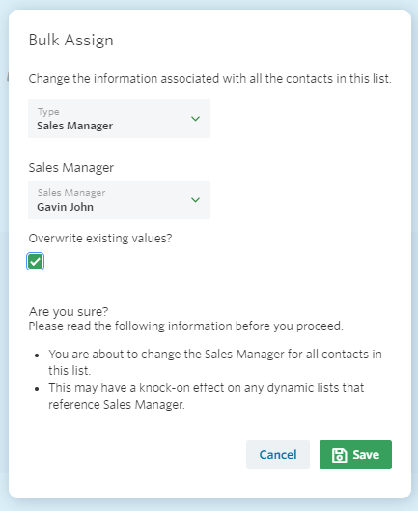Viewport: 418px width, 511px height.
Task: Uncheck the Overwrite existing values checkbox
Action: 35,262
